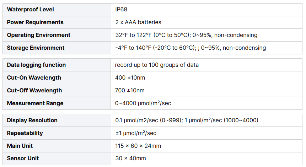The image size is (306, 167).
Task: Click the Display Resolution label
Action: coord(32,120)
